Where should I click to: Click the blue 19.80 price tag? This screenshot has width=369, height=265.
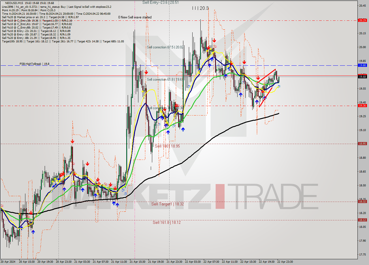(x=362, y=65)
